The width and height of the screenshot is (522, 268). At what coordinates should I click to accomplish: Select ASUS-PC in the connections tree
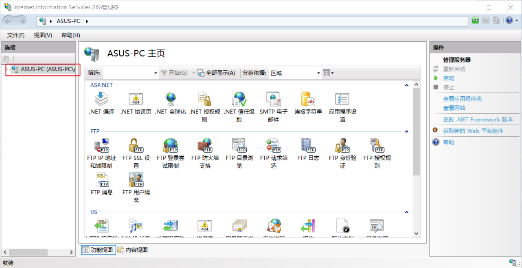tap(40, 69)
